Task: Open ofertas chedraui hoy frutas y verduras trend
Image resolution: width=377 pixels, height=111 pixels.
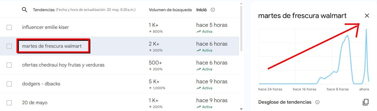Action: tap(63, 65)
